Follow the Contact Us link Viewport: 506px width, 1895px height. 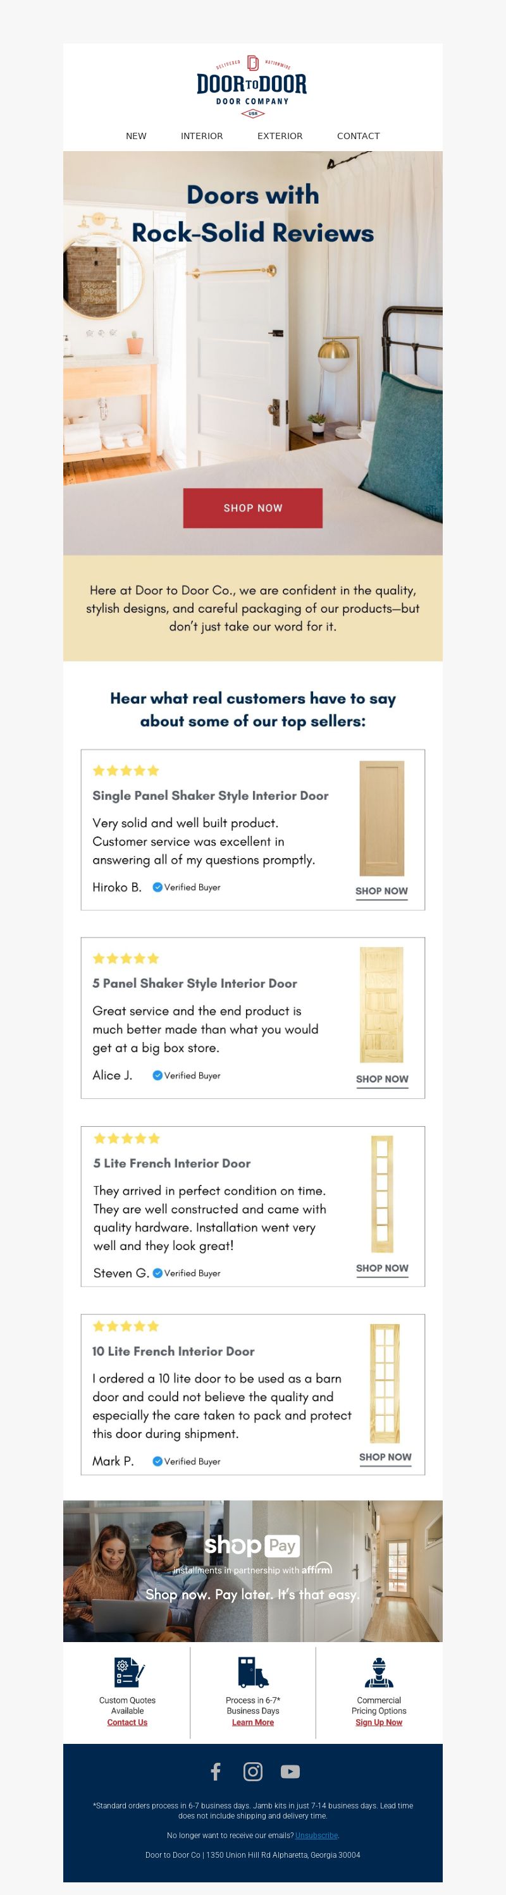point(127,1722)
